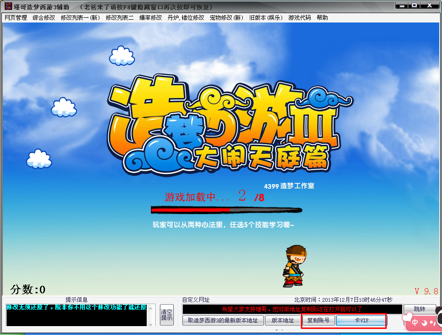Click the Chinese input method 中 indicator
This screenshot has height=335, width=442.
415,322
